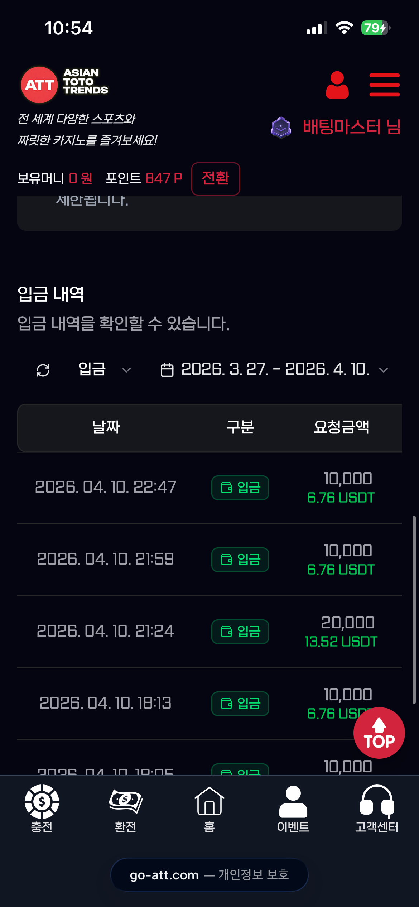Viewport: 419px width, 907px height.
Task: Select the 2026. 3. 27. – 2026. 4. 10. date range
Action: click(x=275, y=369)
